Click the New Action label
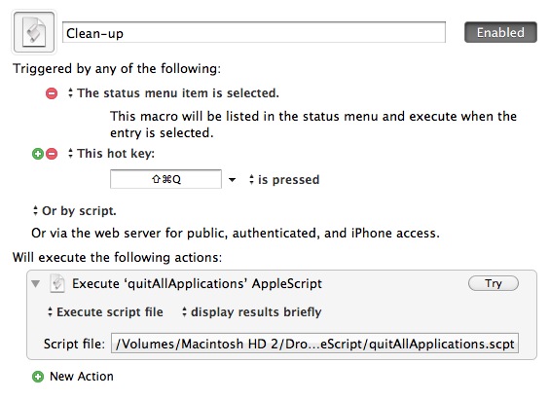Viewport: 550px width, 400px height. pyautogui.click(x=82, y=377)
